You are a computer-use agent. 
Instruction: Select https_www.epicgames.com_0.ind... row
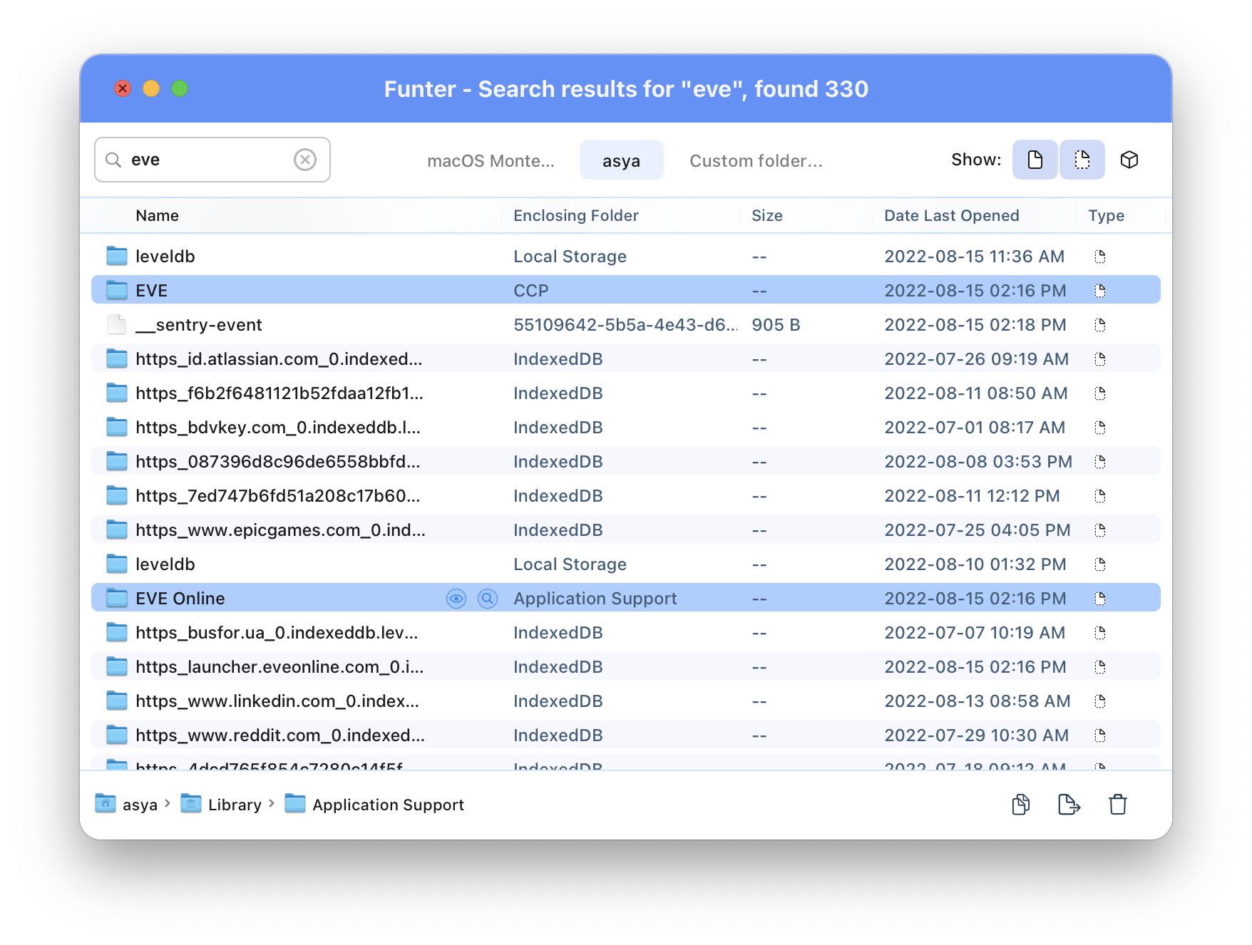626,530
